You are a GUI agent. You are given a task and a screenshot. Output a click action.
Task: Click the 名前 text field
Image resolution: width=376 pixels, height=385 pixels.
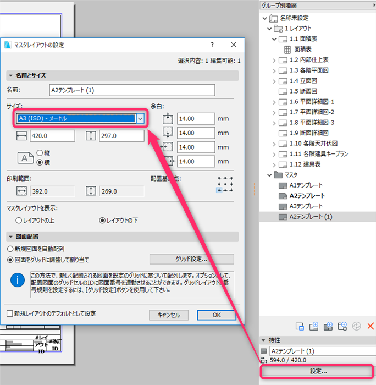132,90
